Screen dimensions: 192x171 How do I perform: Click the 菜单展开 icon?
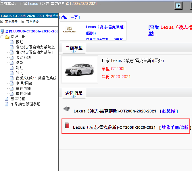coord(2,22)
